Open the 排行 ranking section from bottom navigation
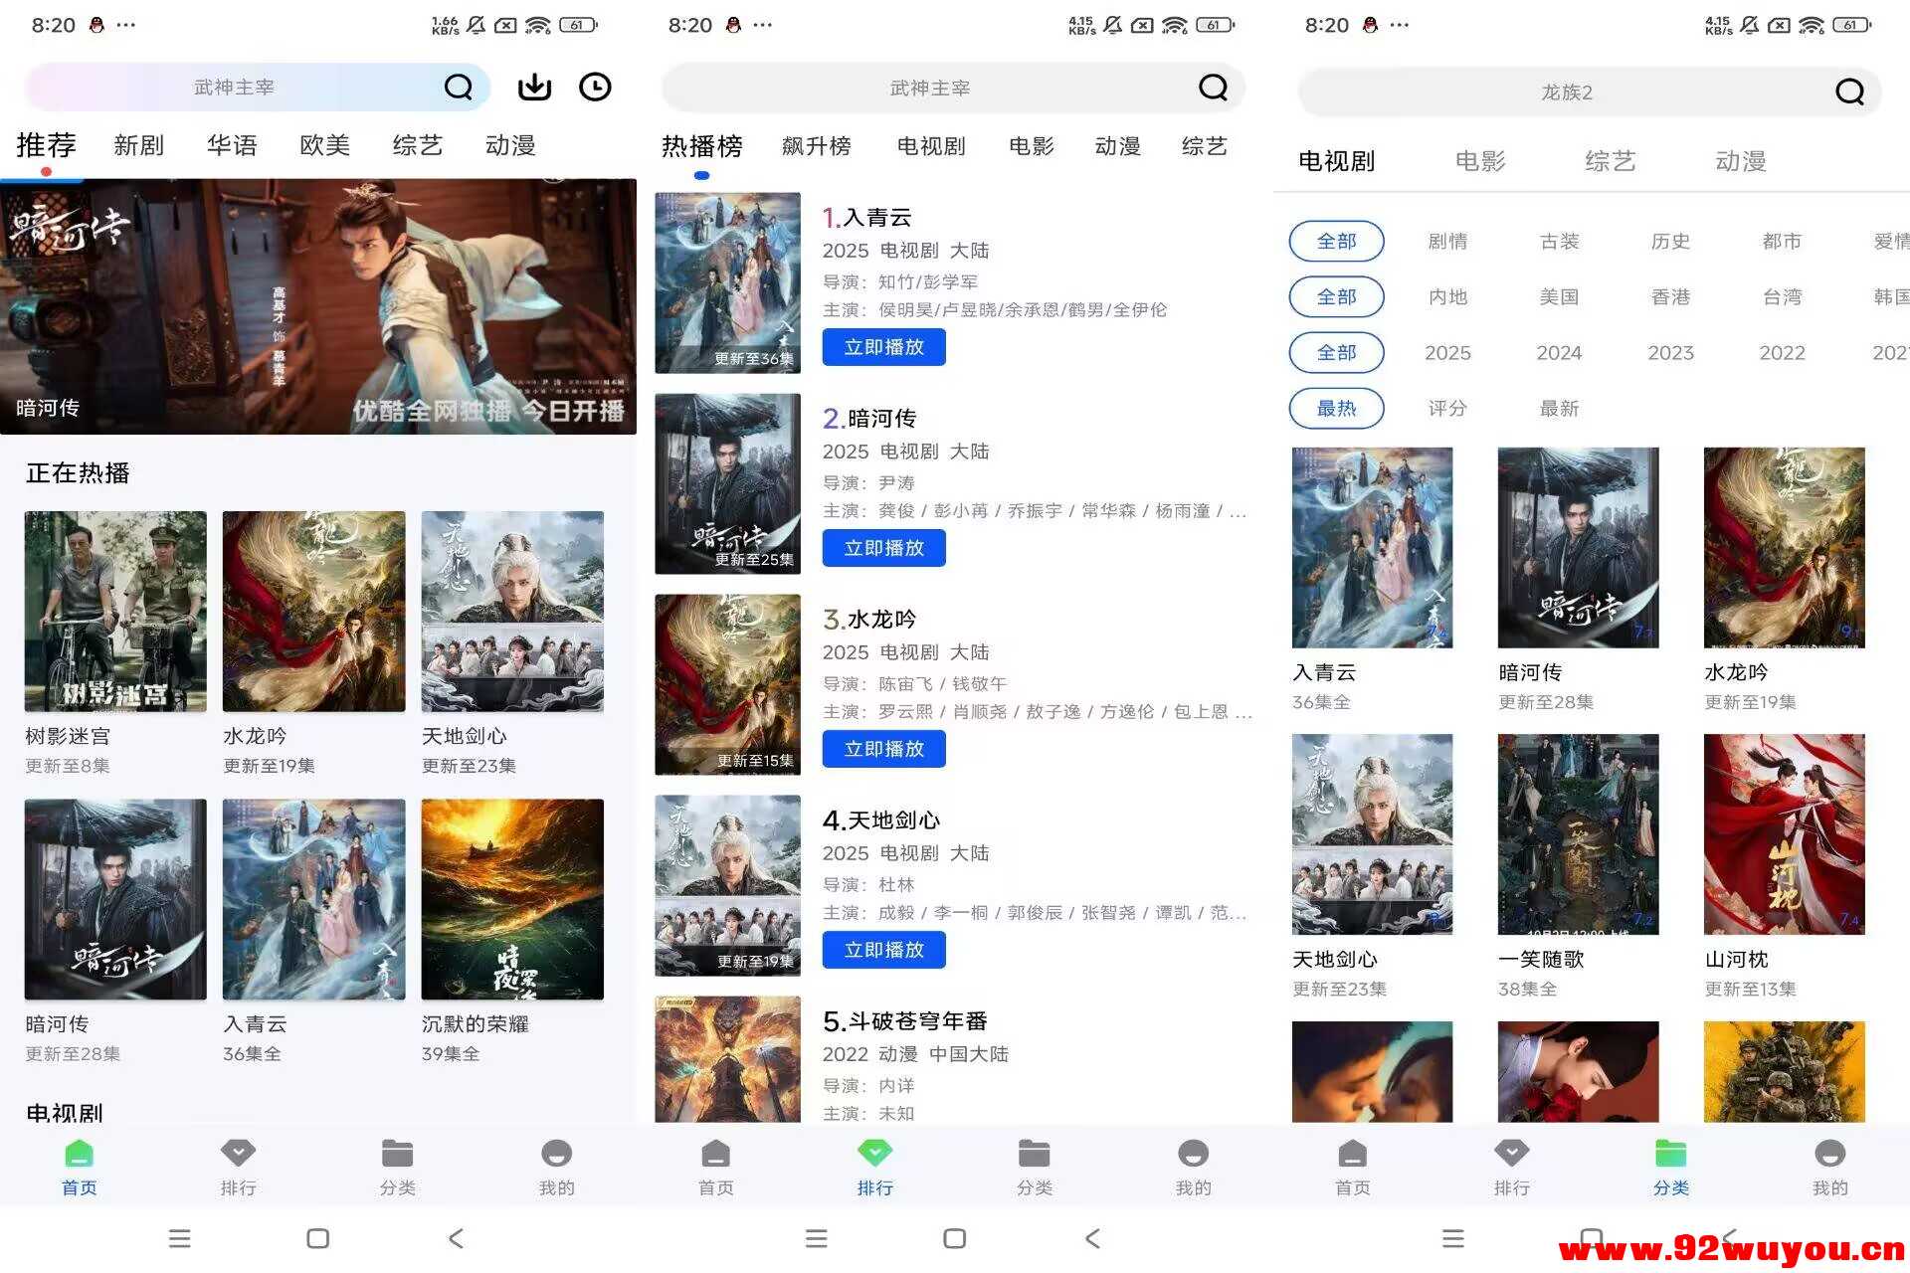The image size is (1910, 1273). tap(238, 1166)
